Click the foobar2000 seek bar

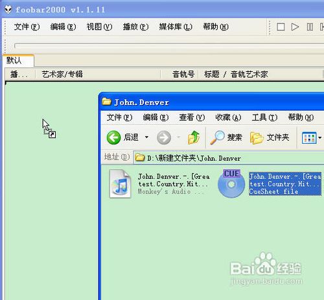click(x=169, y=45)
